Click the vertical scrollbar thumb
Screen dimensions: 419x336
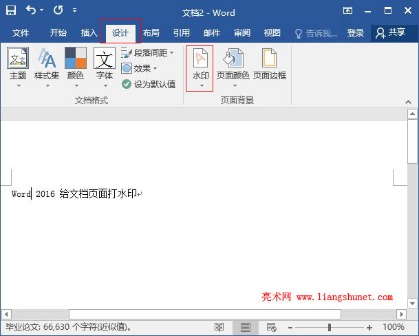[x=412, y=141]
